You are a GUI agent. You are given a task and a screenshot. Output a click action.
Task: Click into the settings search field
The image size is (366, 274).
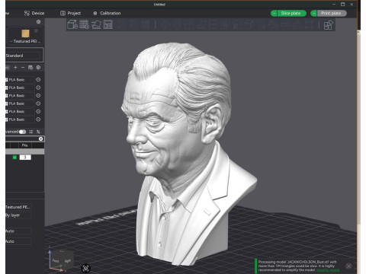coord(21,139)
